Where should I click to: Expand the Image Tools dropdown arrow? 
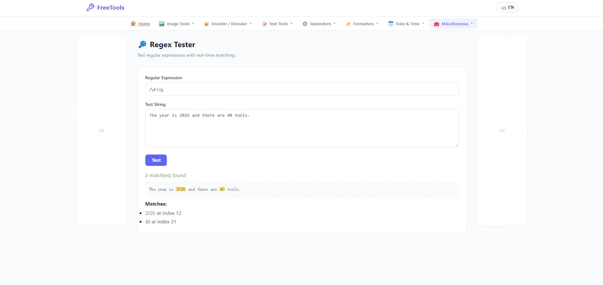[193, 23]
